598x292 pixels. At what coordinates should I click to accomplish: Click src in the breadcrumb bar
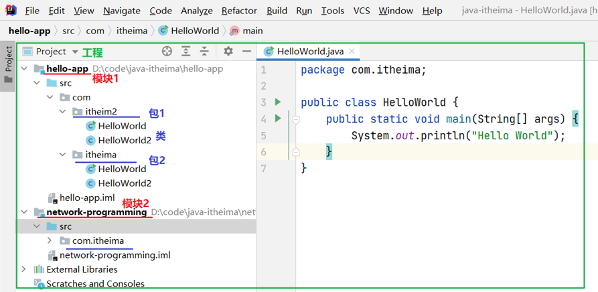[68, 31]
